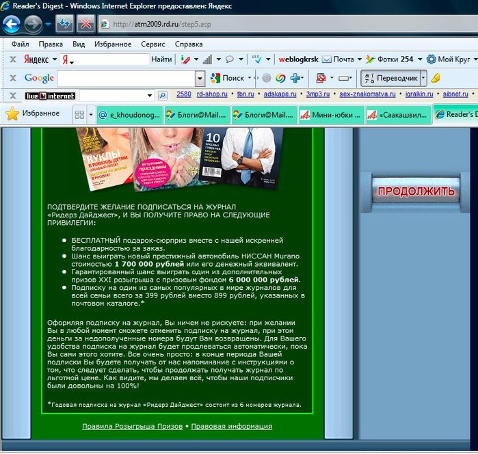The width and height of the screenshot is (478, 454).
Task: Open the Правка menu
Action: pos(51,44)
